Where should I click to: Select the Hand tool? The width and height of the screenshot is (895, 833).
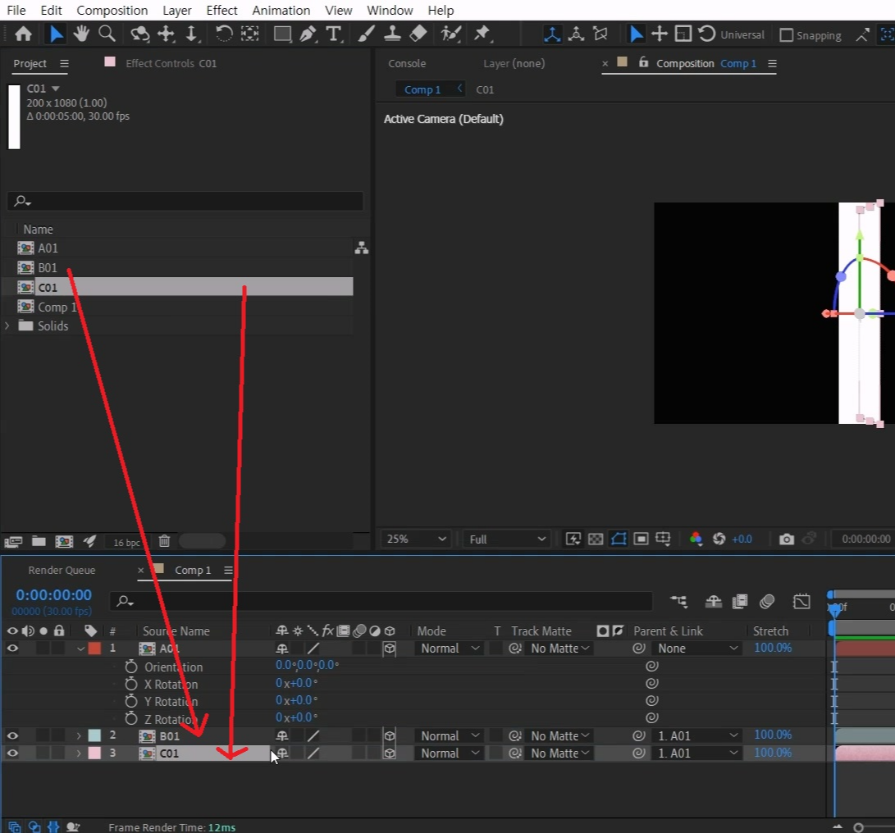click(x=81, y=34)
